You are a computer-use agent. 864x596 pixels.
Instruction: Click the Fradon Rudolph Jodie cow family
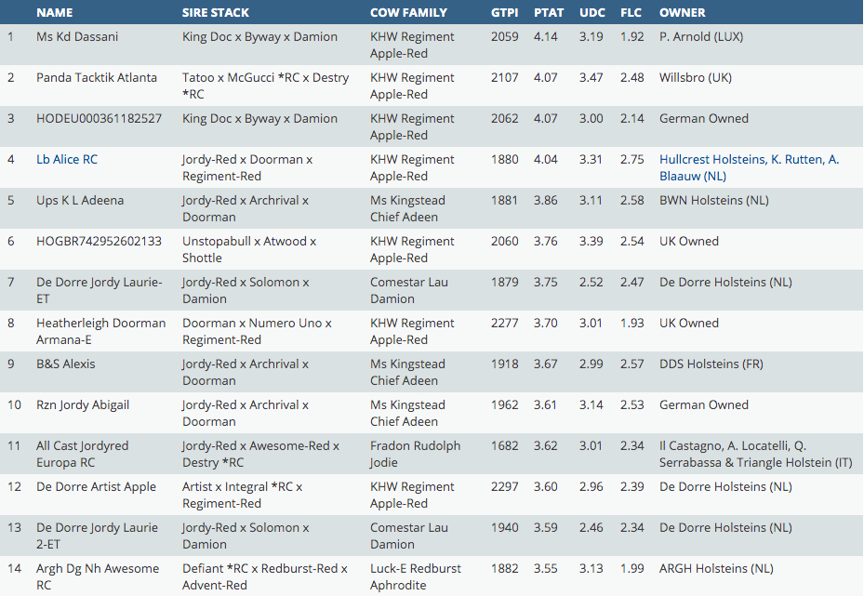point(415,454)
